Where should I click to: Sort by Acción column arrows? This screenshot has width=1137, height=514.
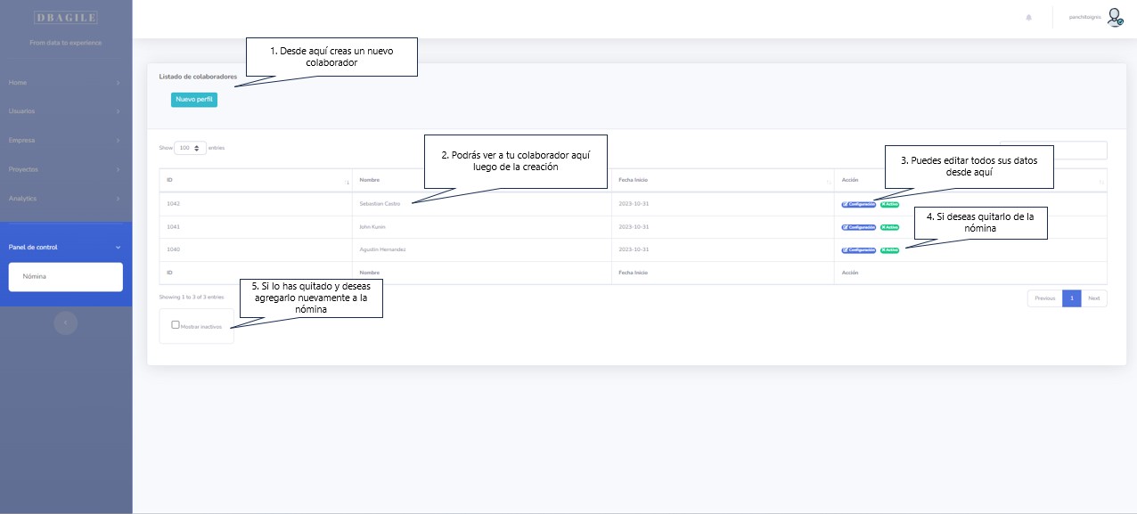coord(1100,181)
